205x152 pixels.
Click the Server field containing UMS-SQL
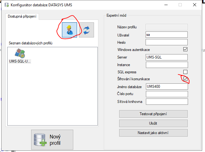point(167,57)
